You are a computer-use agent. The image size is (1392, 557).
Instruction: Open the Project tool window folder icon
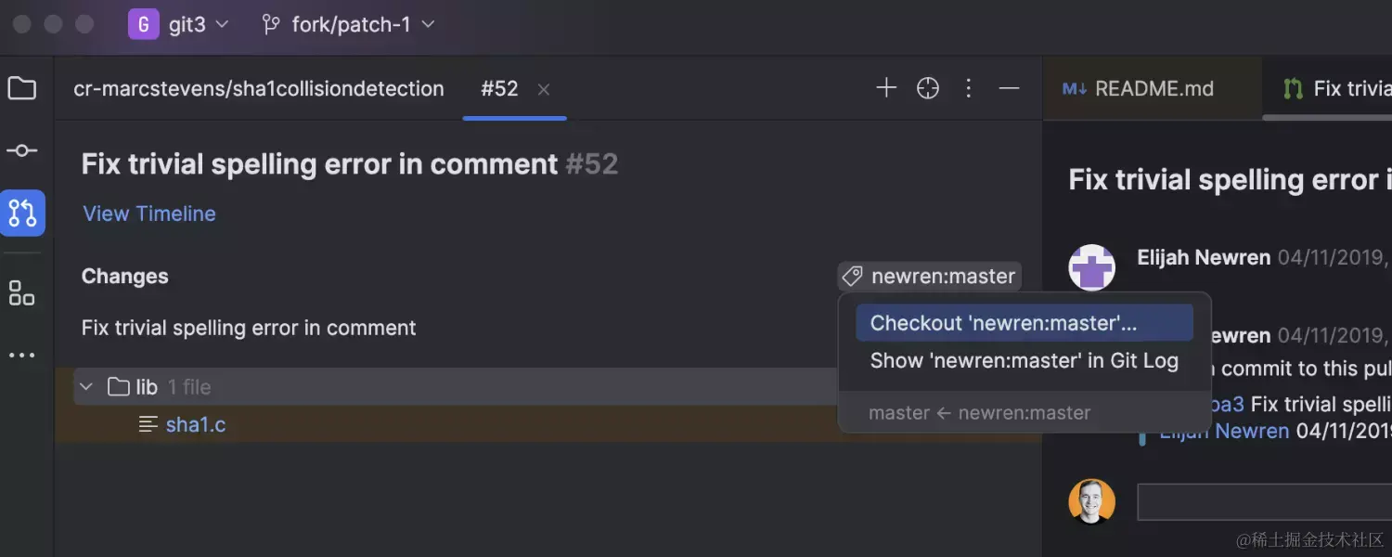tap(22, 88)
